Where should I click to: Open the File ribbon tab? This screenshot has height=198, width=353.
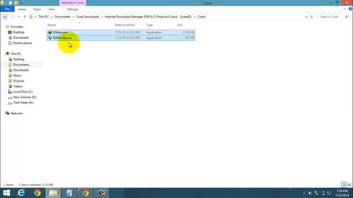[x=7, y=9]
